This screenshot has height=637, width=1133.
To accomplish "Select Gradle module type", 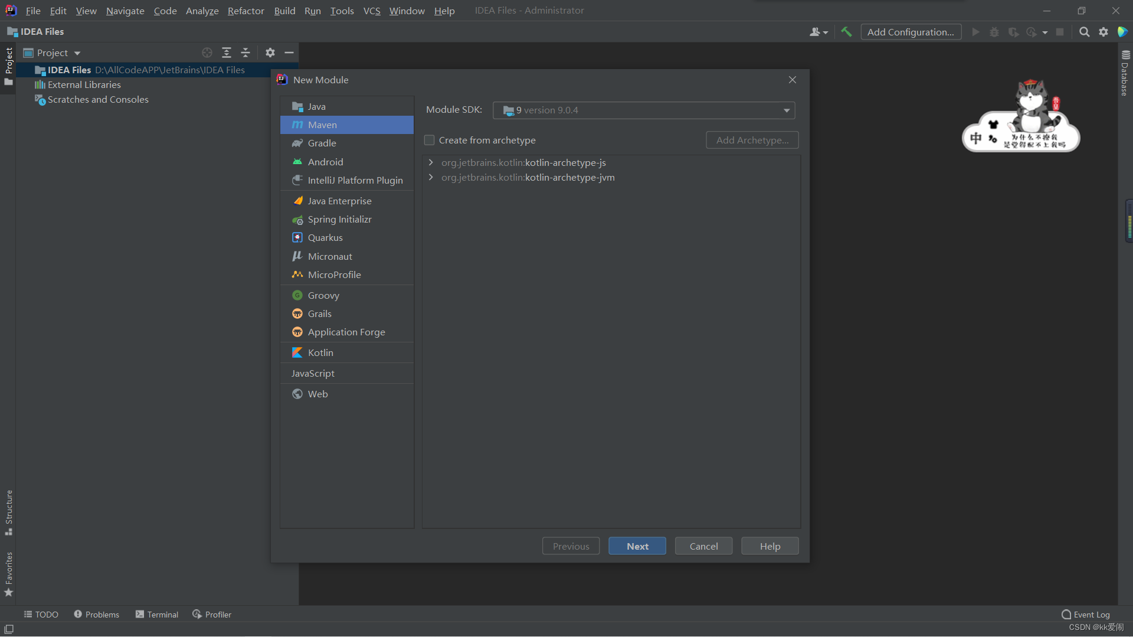I will click(x=347, y=143).
